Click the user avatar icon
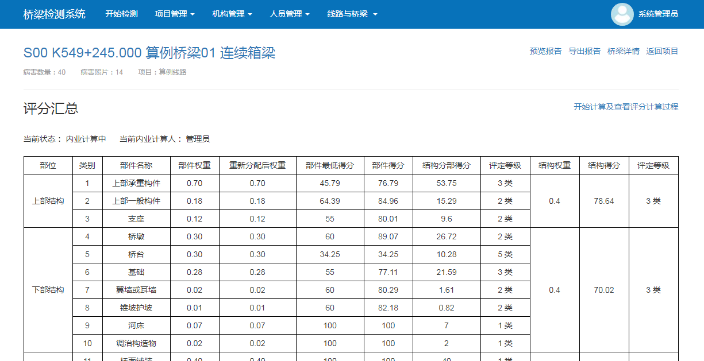 622,14
